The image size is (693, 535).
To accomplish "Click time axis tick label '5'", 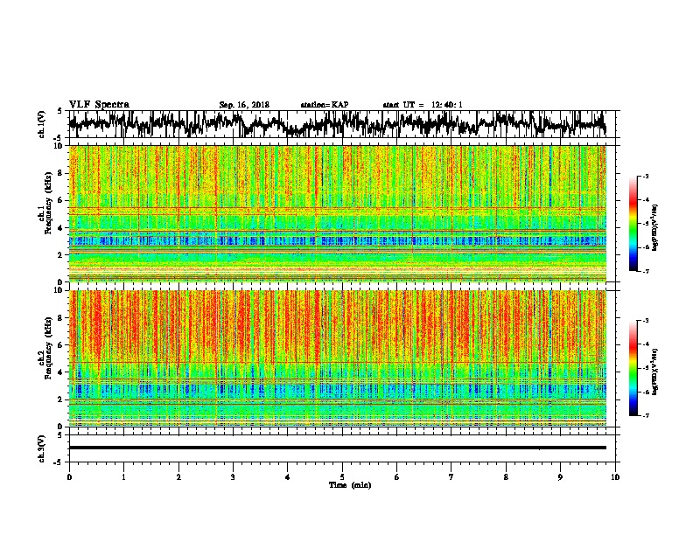I will (342, 477).
